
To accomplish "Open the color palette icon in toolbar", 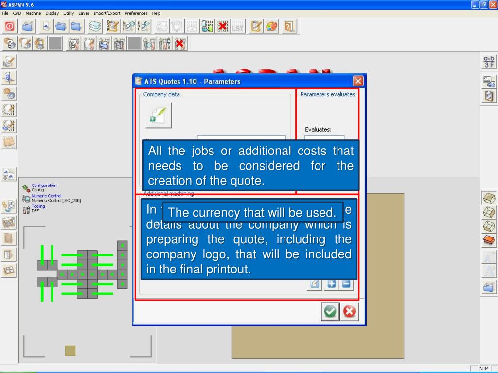I will tap(271, 26).
